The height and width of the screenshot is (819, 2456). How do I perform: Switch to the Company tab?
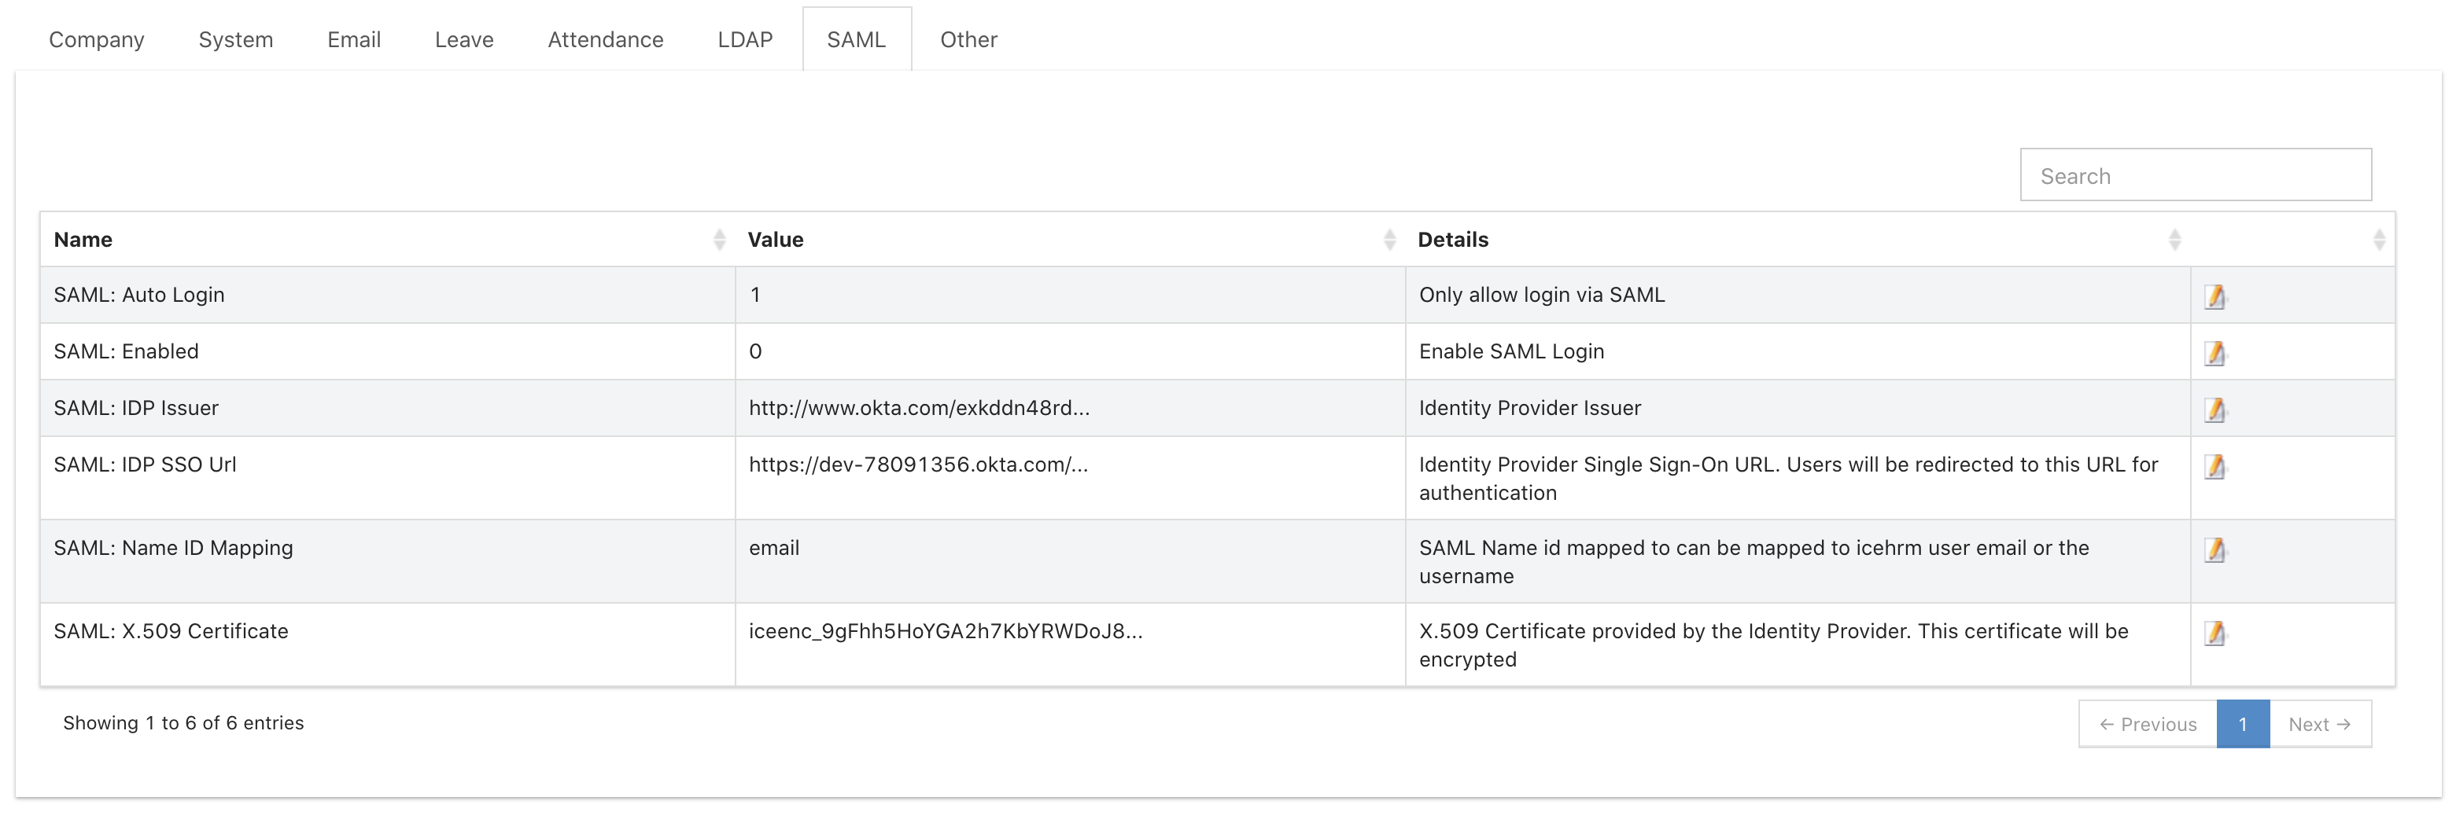click(x=95, y=39)
